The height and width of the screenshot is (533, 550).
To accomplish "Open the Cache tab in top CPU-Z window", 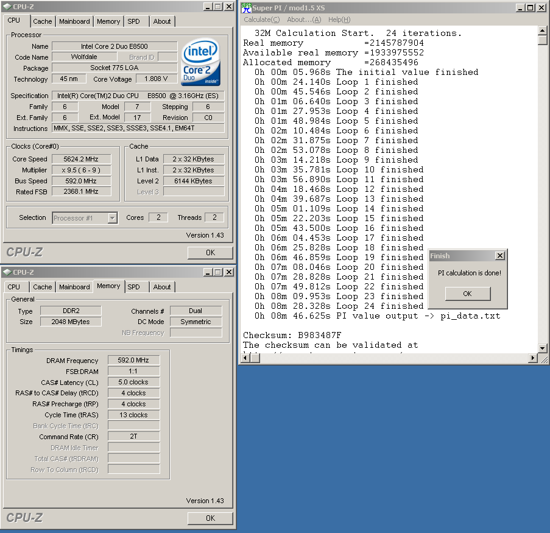I will pyautogui.click(x=43, y=21).
